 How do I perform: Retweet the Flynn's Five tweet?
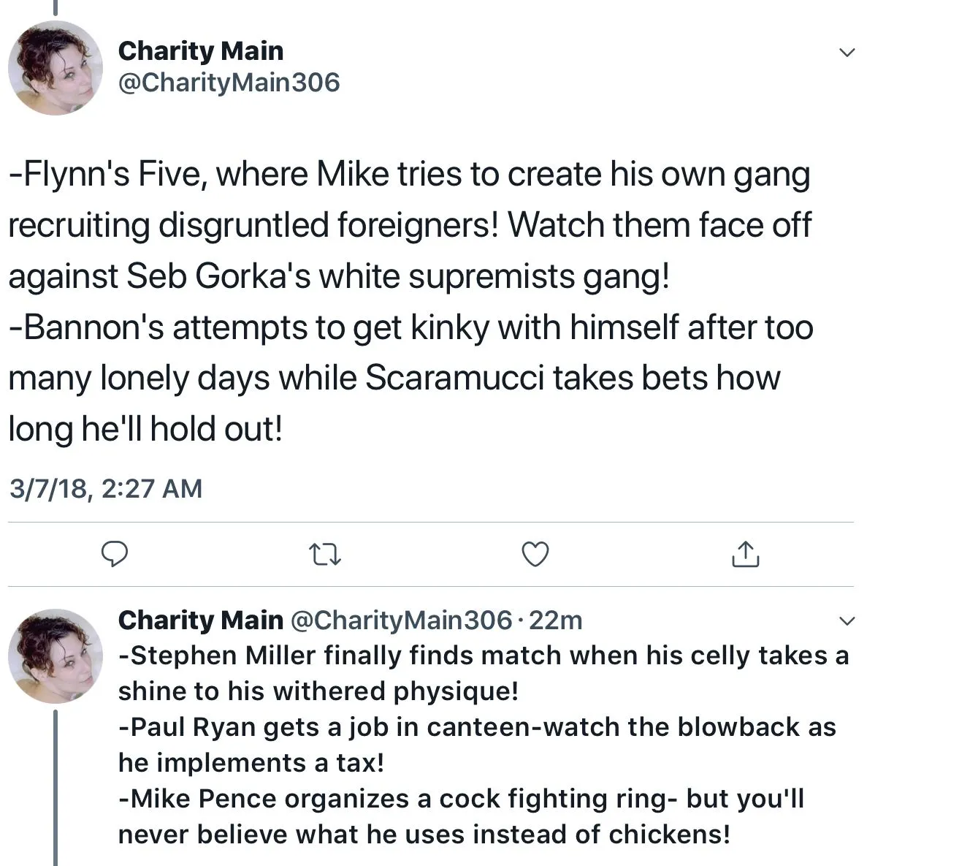[325, 555]
